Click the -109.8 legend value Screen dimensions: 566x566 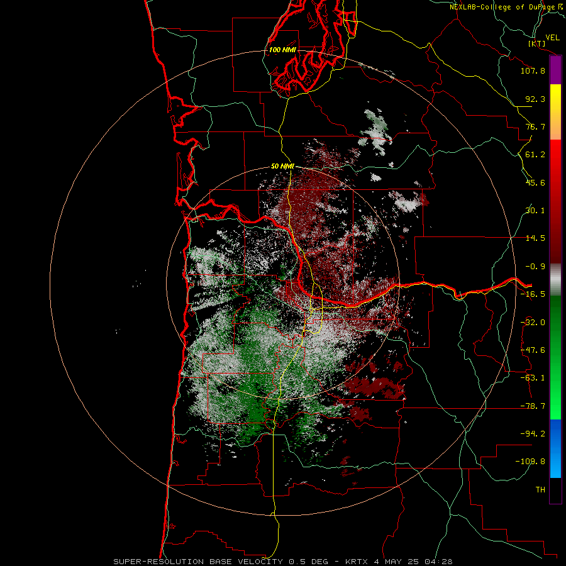[x=531, y=462]
